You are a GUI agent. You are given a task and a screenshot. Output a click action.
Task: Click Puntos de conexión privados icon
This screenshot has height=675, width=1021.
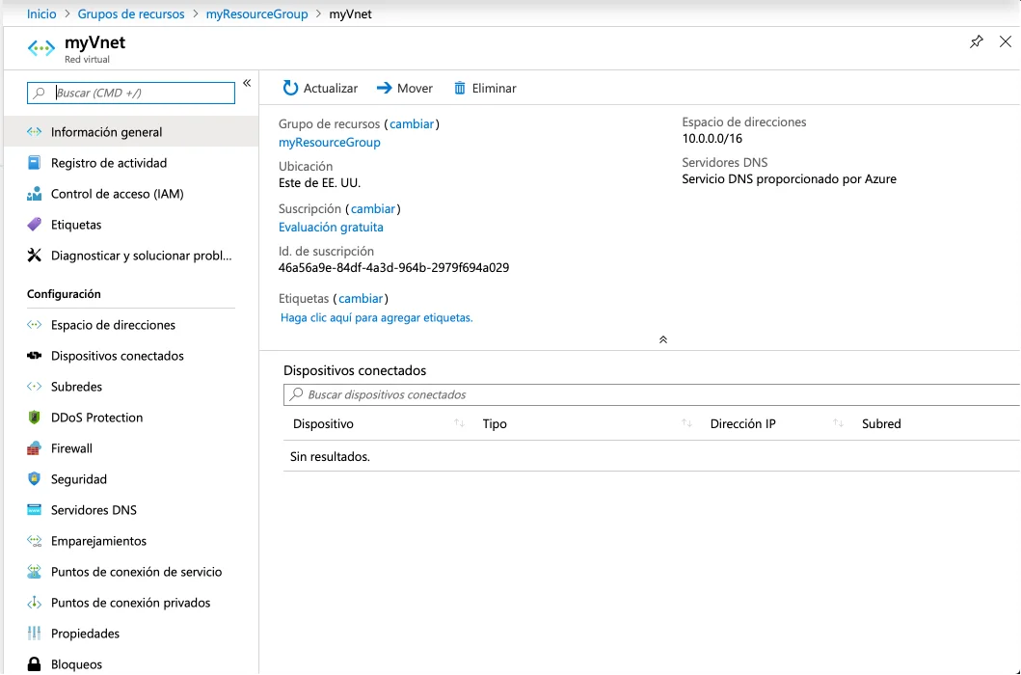tap(34, 603)
